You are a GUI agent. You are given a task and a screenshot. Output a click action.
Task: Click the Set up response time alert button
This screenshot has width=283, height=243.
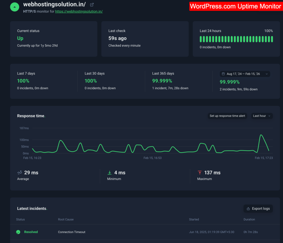coord(227,116)
